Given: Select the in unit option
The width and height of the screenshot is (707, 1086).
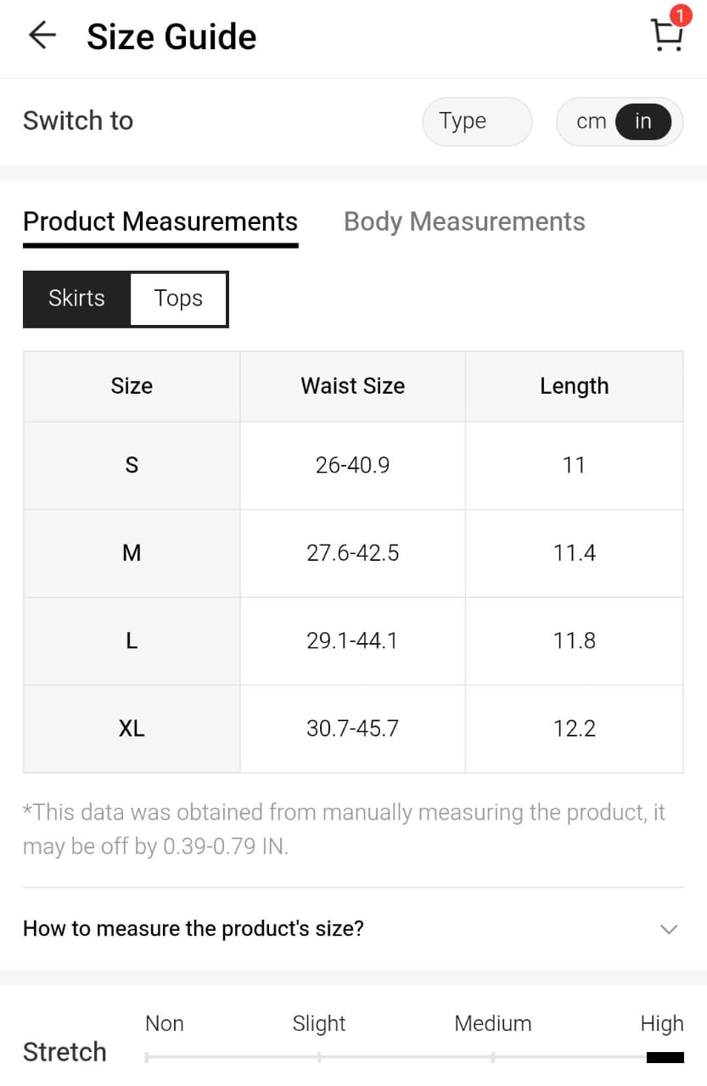Looking at the screenshot, I should coord(642,121).
